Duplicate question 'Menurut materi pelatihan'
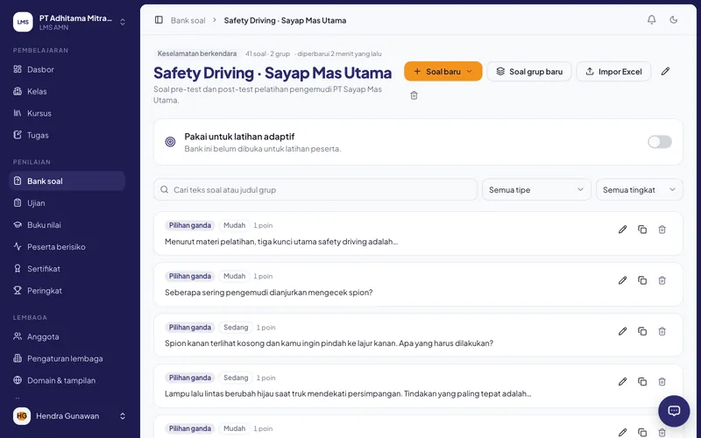Image resolution: width=701 pixels, height=438 pixels. coord(642,230)
